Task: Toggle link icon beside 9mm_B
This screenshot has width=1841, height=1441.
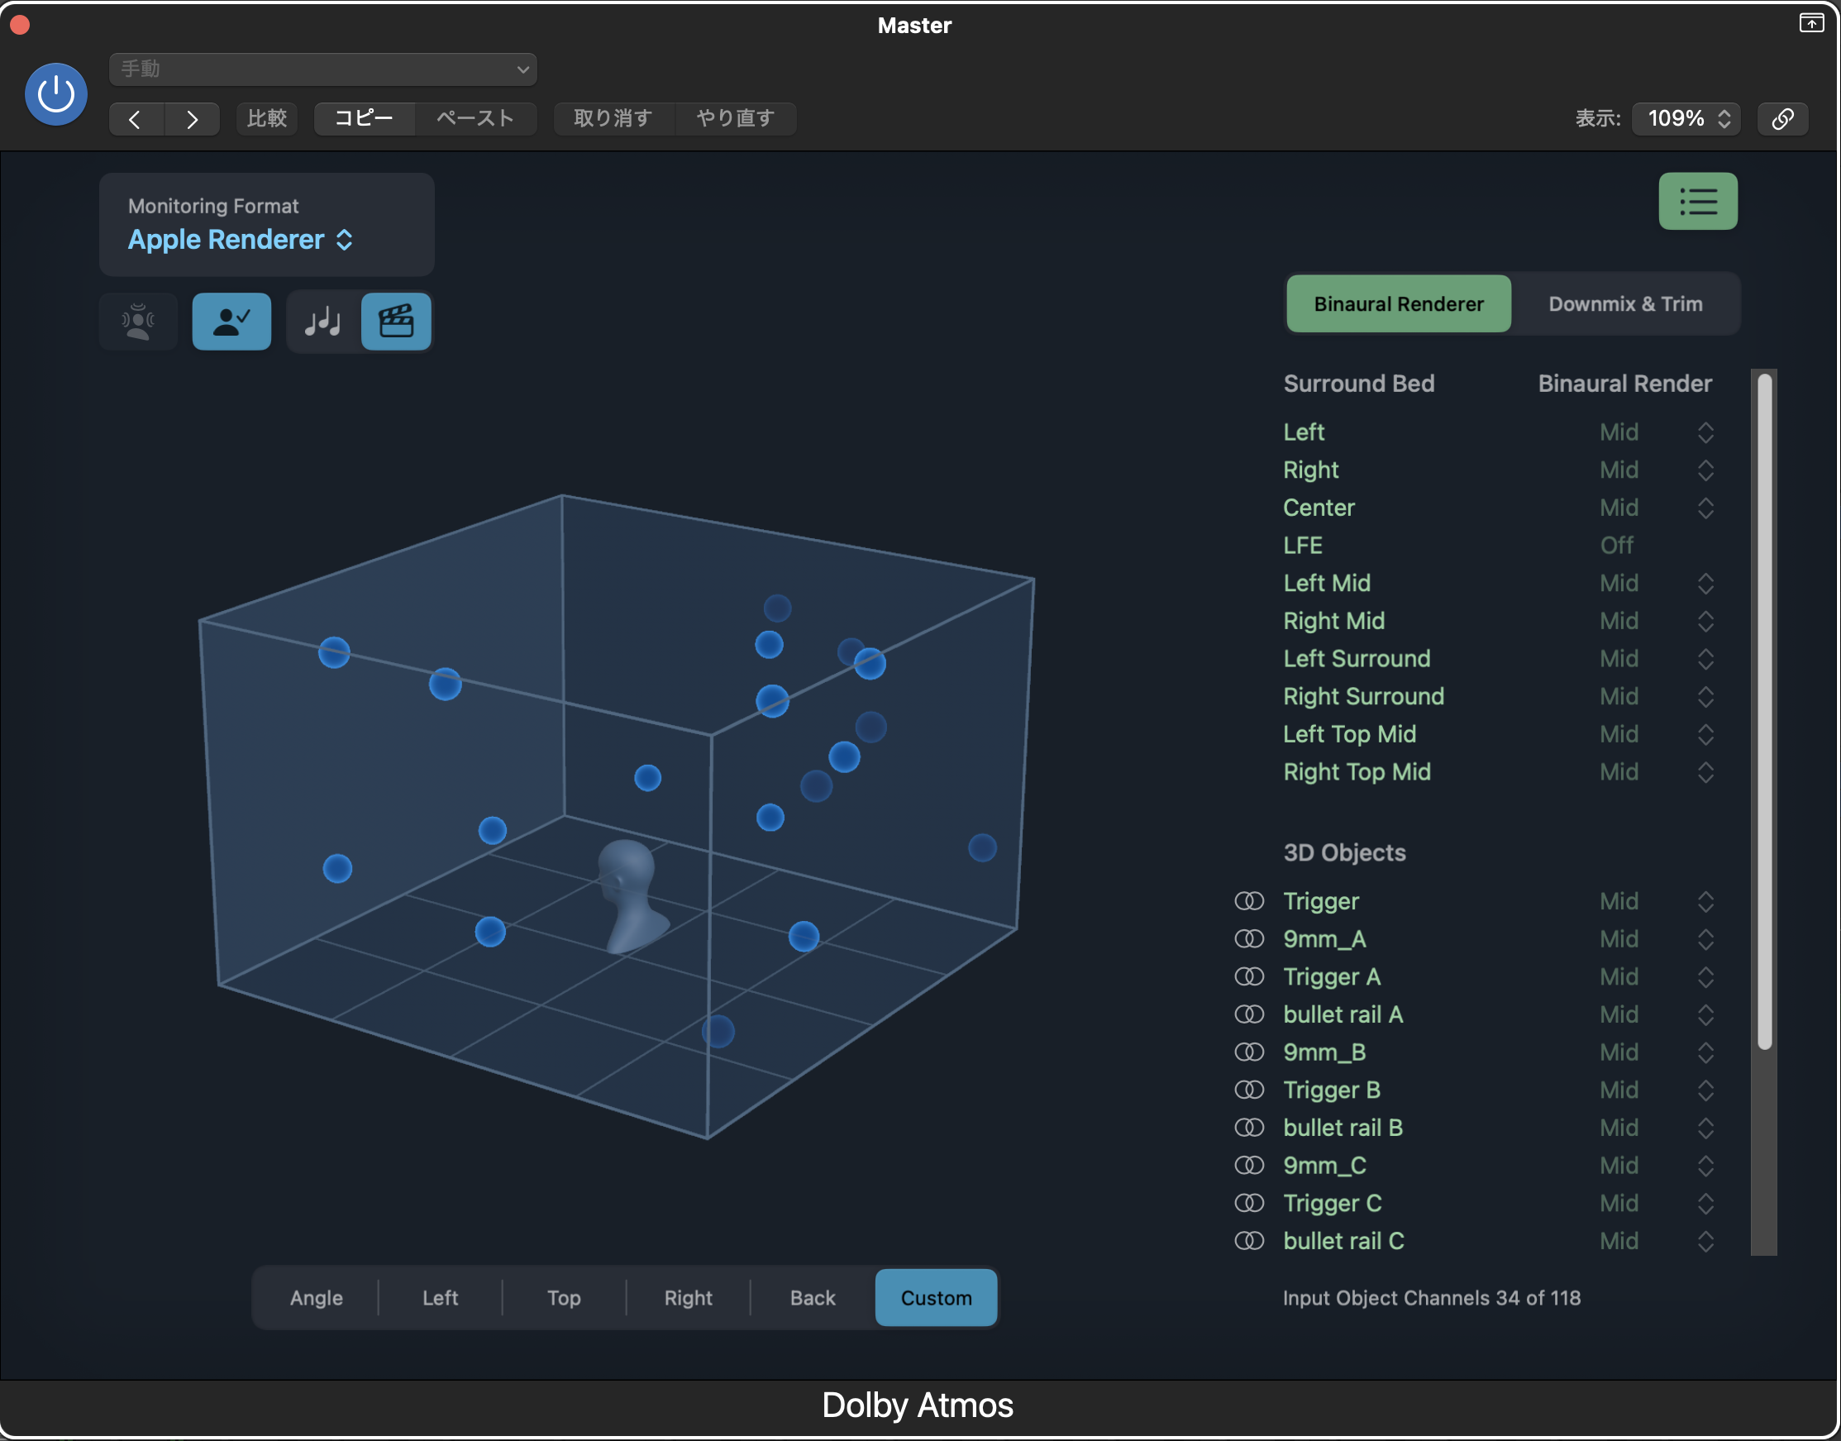Action: point(1249,1052)
